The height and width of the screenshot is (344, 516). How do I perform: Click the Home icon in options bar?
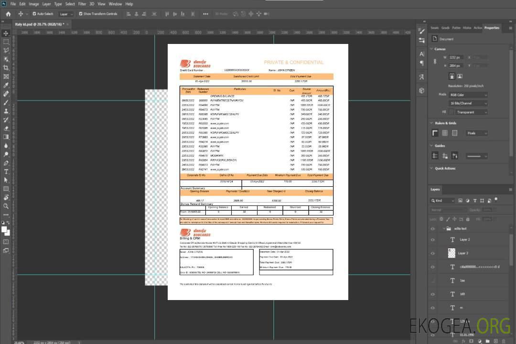(8, 14)
